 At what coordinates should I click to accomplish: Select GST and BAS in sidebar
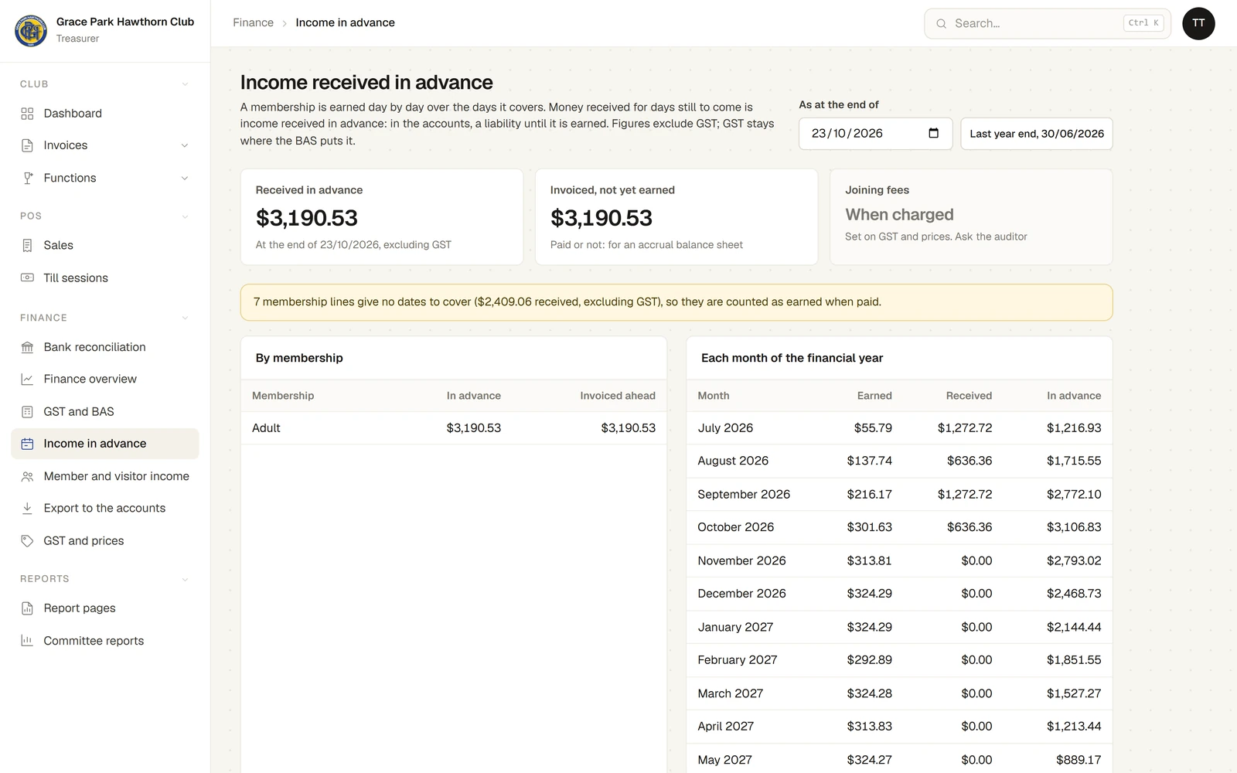[x=105, y=411]
